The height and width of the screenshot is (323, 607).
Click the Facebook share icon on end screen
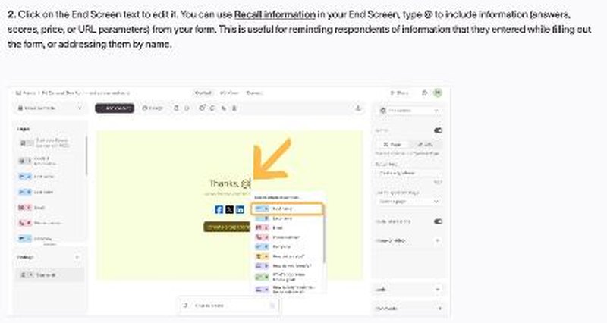(x=219, y=209)
